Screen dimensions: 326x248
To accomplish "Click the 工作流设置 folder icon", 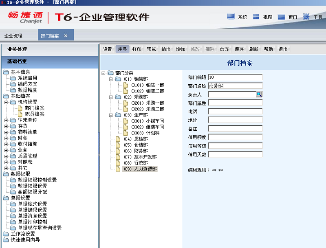I will point(6,234).
